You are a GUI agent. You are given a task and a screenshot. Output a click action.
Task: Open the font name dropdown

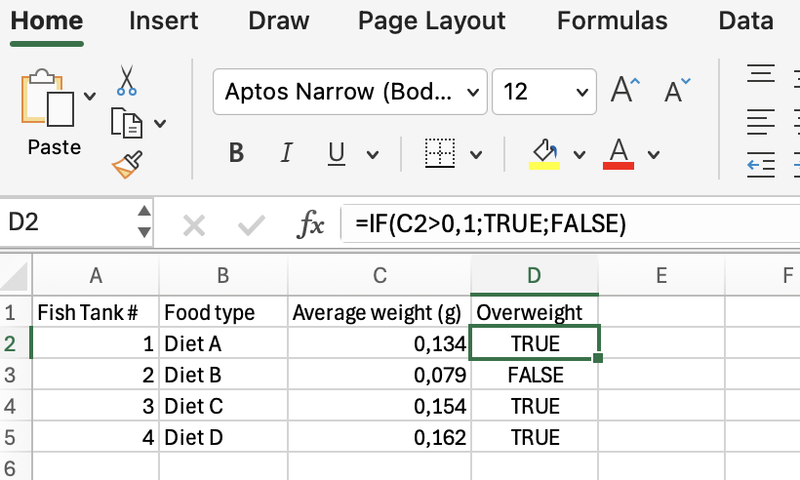point(474,93)
